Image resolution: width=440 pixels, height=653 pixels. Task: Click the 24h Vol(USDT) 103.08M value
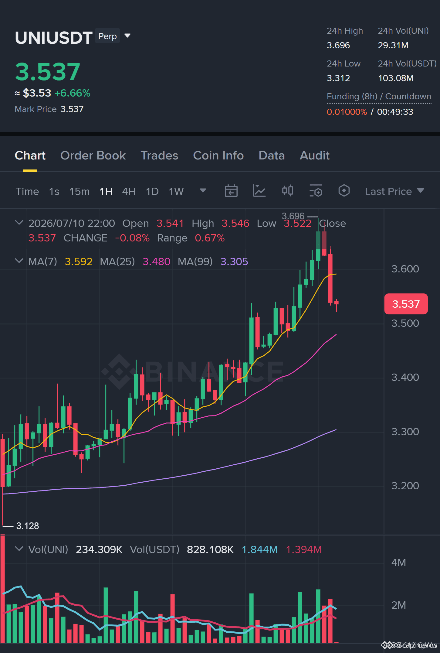(396, 78)
